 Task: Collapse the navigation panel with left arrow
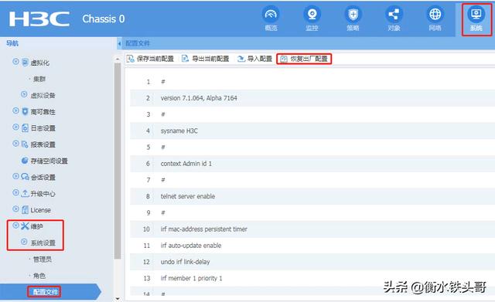point(119,43)
